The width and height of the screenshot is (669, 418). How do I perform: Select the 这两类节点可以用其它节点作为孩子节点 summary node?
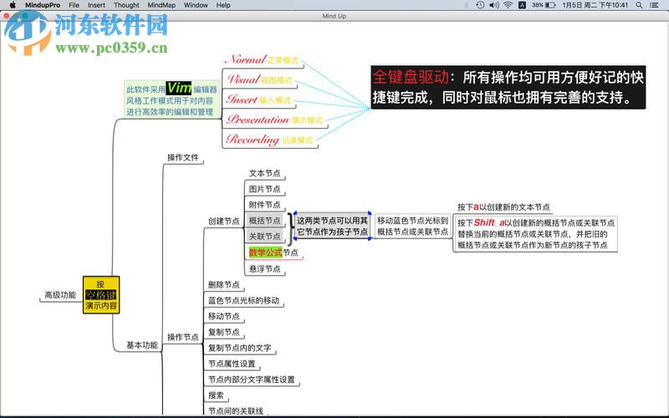coord(332,226)
